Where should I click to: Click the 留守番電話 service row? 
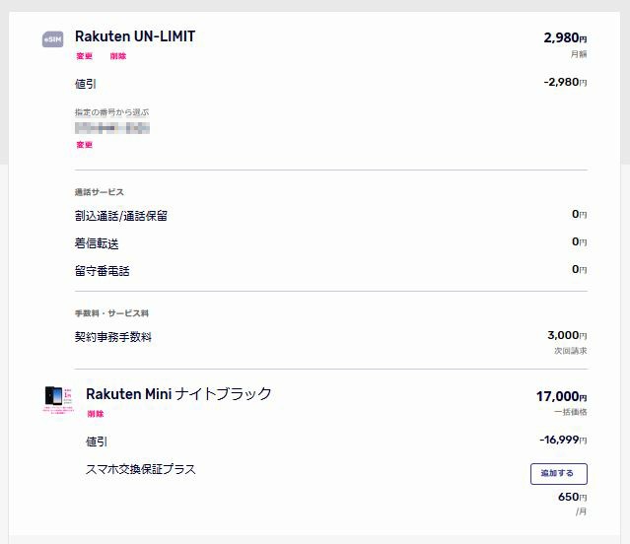pos(331,271)
